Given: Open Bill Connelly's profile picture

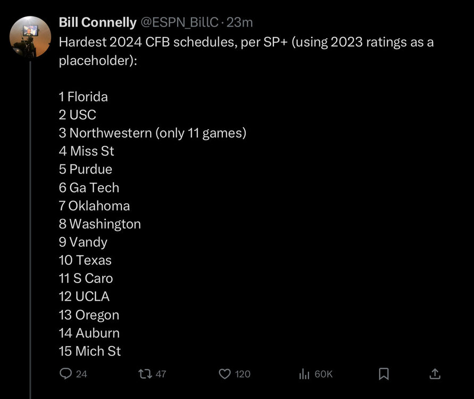Looking at the screenshot, I should 31,37.
